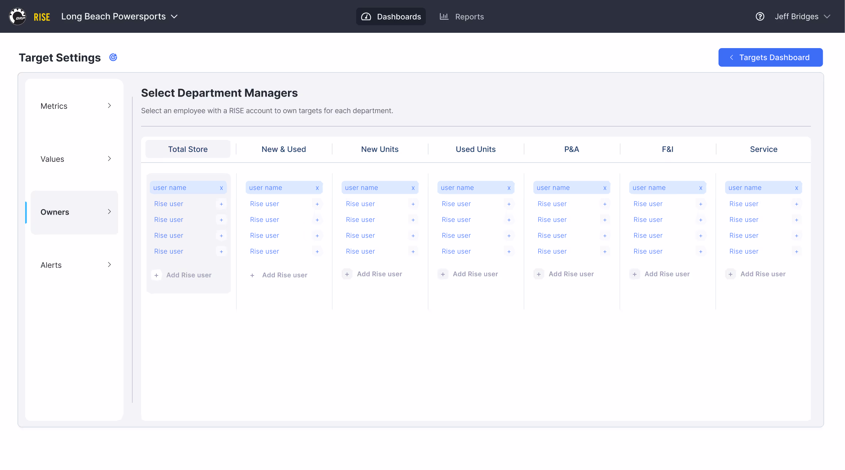
Task: Remove user name from Service column
Action: click(797, 188)
